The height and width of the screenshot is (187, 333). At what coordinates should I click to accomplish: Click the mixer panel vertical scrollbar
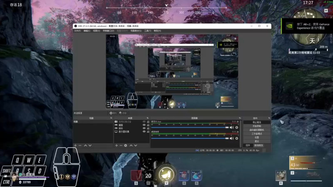click(241, 133)
